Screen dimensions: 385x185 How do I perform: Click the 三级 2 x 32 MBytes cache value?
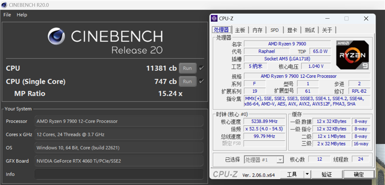(x=332, y=144)
